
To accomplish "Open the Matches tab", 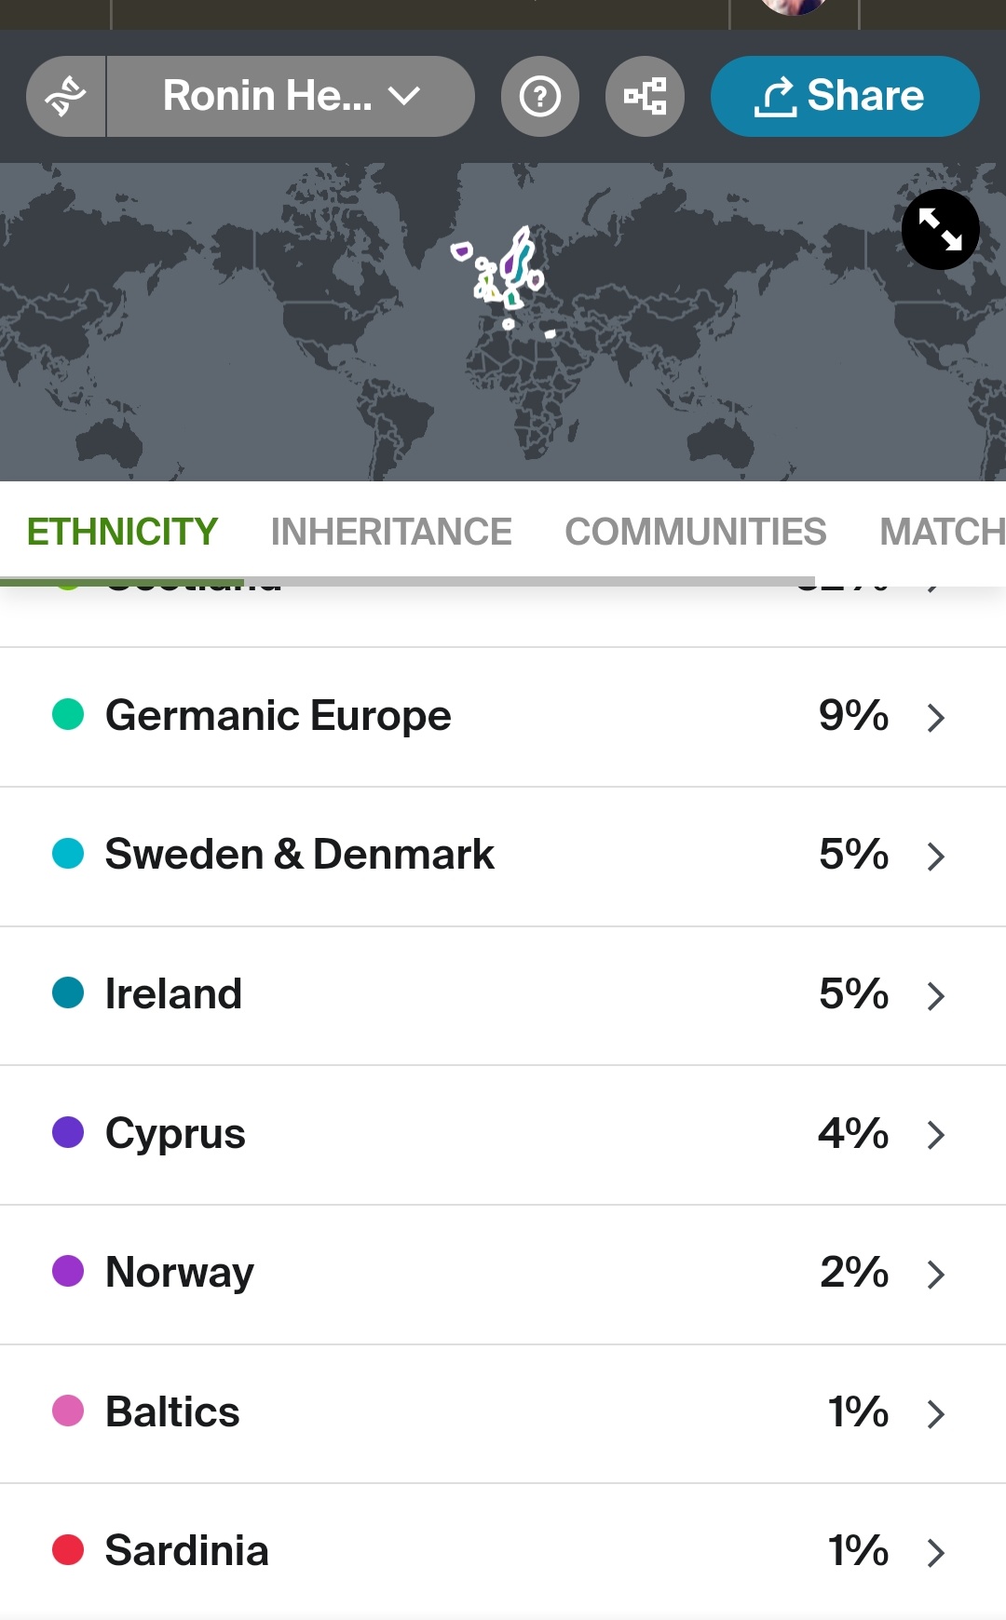I will tap(941, 532).
